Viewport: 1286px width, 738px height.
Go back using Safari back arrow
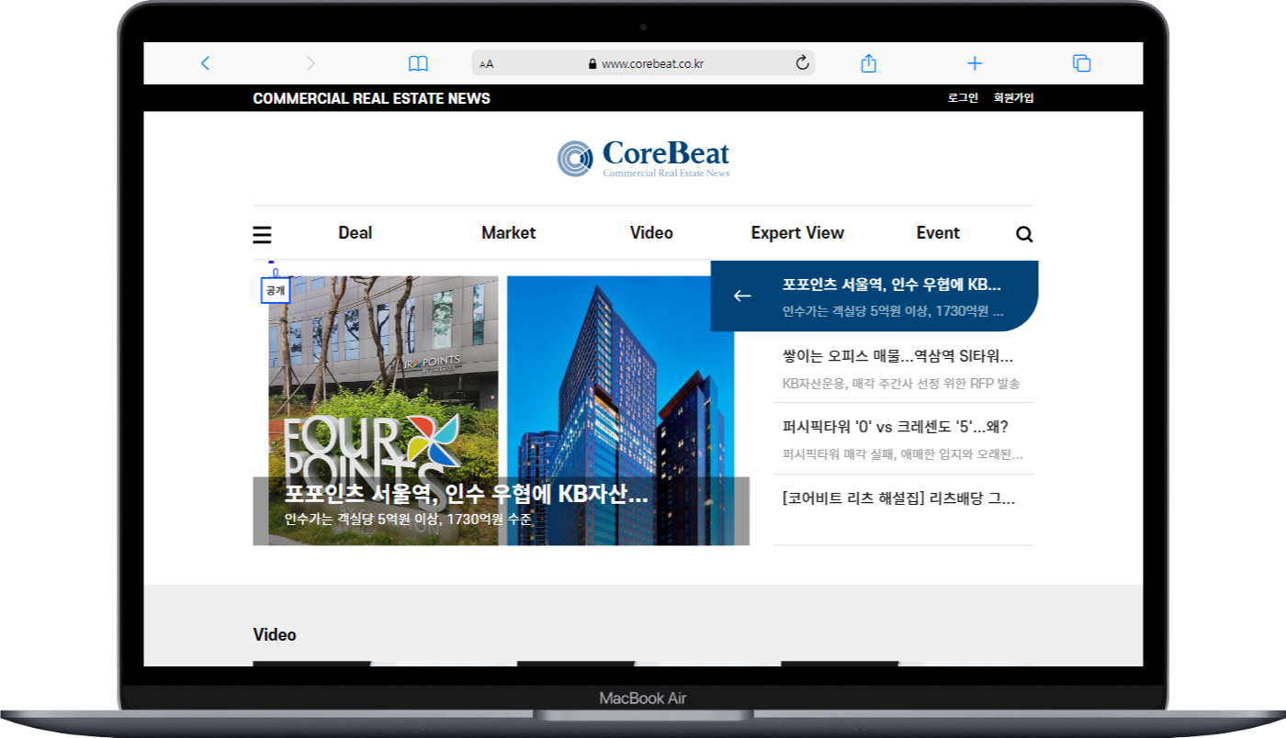point(205,63)
